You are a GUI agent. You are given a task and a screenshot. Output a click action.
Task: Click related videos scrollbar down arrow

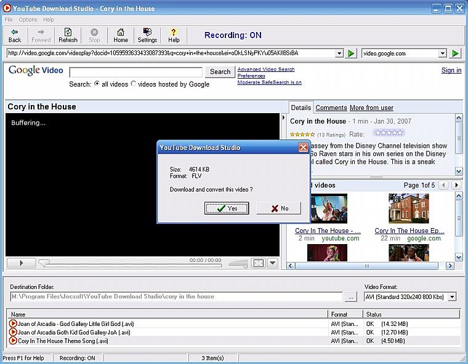[x=458, y=256]
